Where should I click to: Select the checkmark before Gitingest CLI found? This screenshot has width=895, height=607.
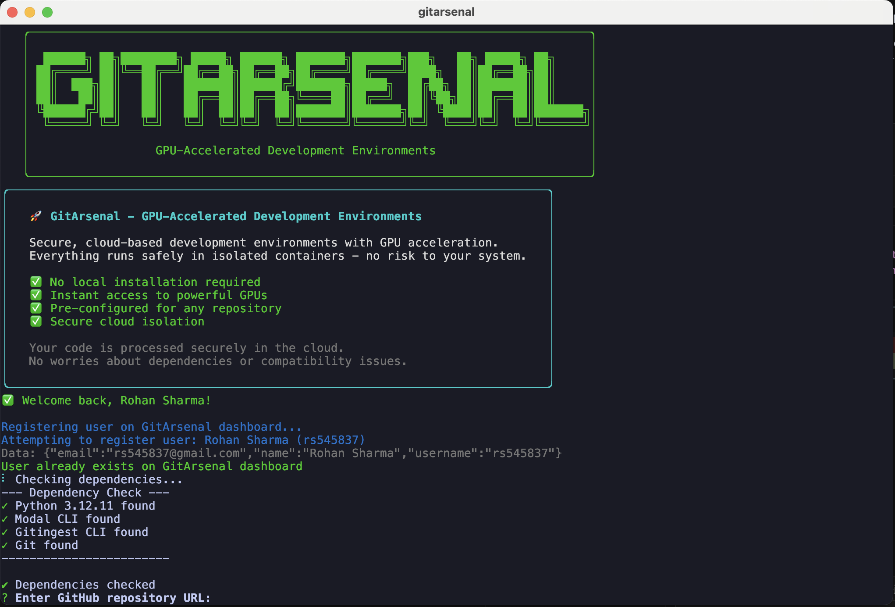[5, 532]
